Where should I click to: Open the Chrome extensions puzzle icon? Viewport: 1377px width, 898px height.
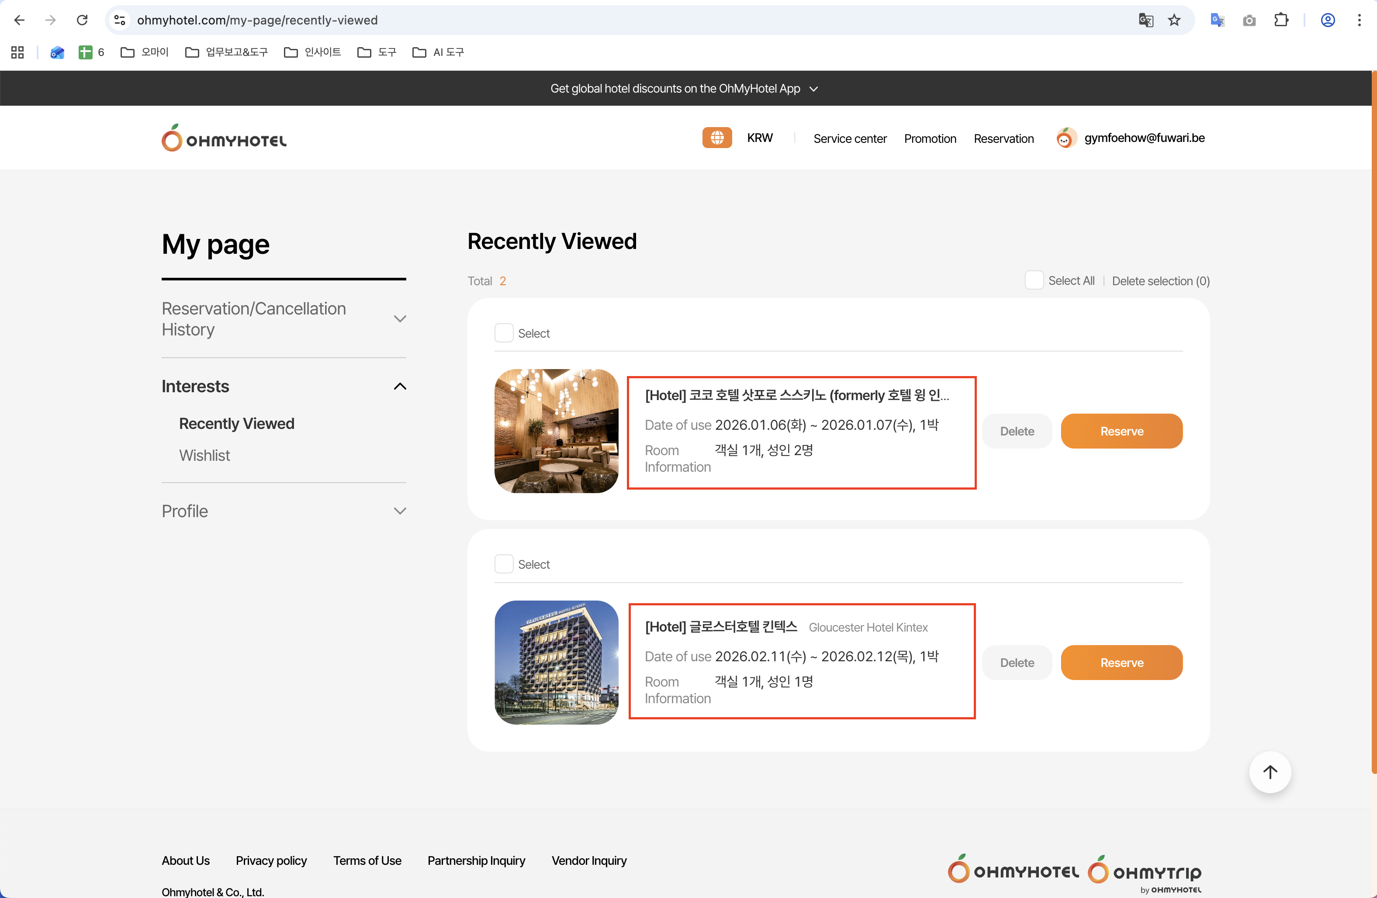[1281, 20]
